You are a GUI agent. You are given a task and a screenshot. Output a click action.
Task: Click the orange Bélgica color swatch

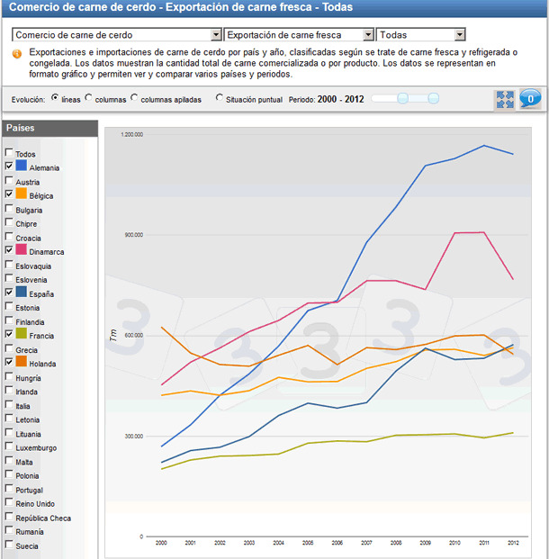coord(22,194)
